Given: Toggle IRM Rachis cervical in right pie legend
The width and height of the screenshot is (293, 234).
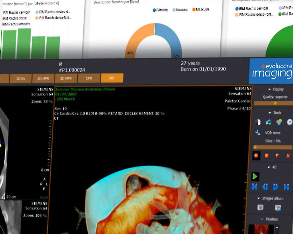Looking at the screenshot, I should click(x=252, y=9).
